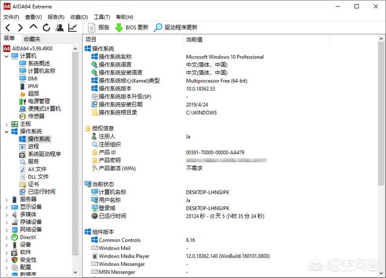Go back with the left arrow icon
This screenshot has width=386, height=278.
[8, 28]
